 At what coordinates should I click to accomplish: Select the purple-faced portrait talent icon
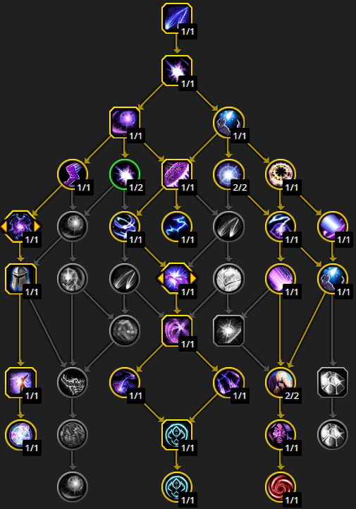(x=281, y=435)
